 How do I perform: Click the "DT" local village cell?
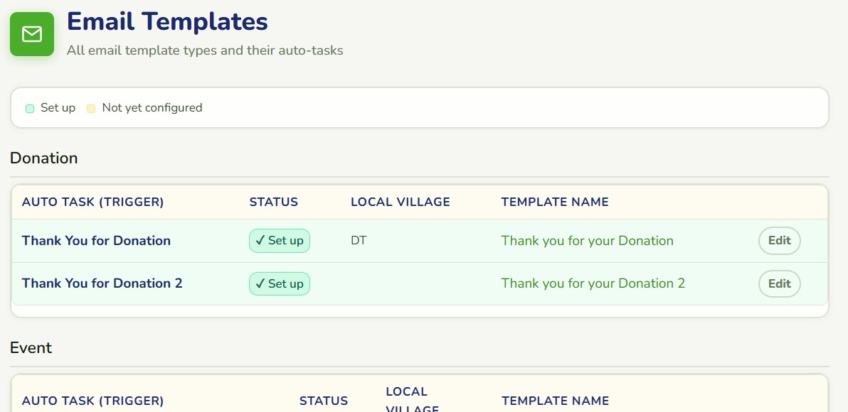coord(359,241)
